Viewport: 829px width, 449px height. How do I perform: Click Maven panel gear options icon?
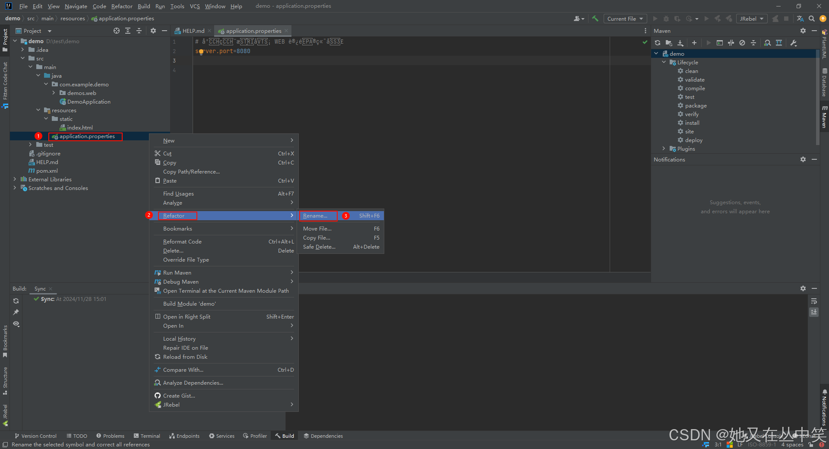click(x=803, y=31)
